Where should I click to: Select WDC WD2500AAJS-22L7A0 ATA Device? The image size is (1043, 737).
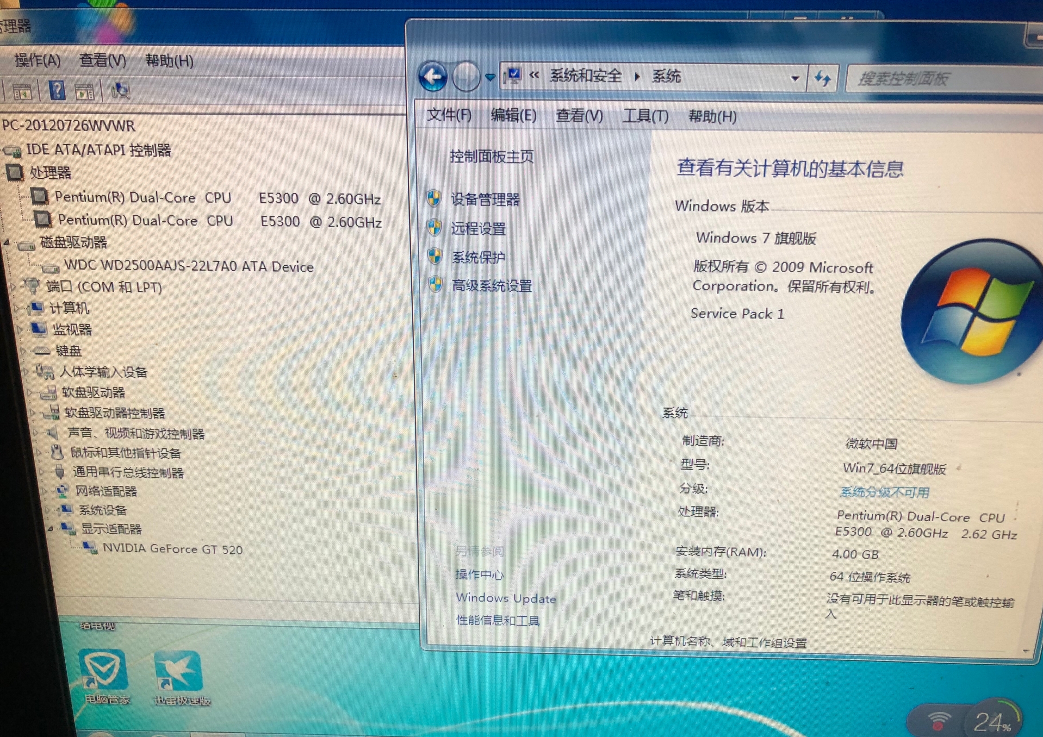(x=189, y=266)
